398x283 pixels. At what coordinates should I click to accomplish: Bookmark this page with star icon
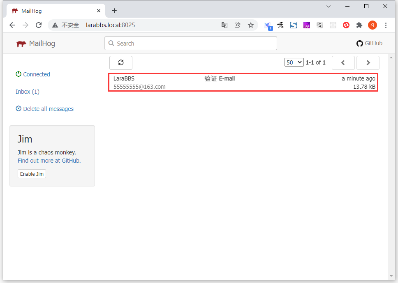(251, 25)
